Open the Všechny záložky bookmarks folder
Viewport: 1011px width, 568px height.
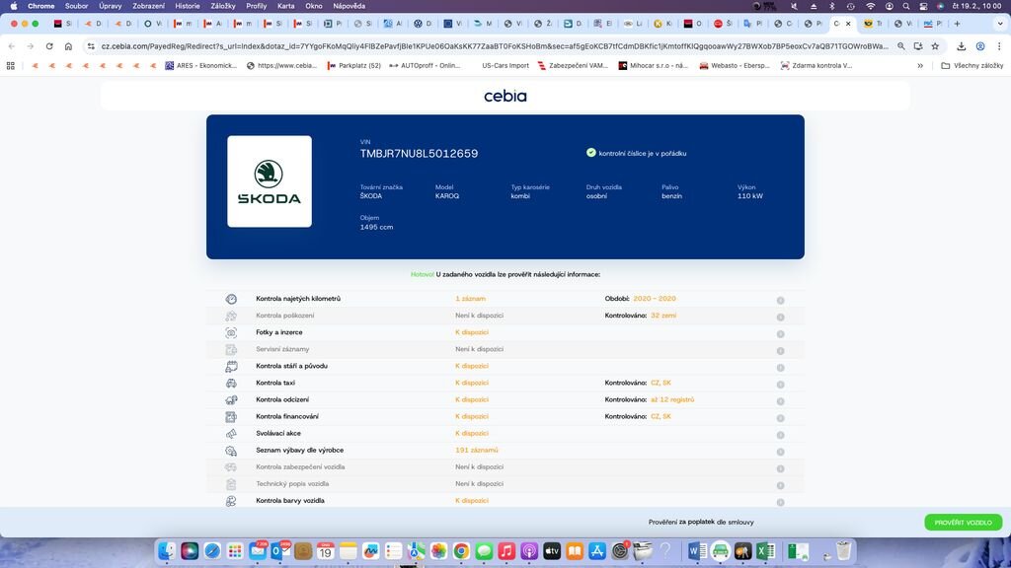972,66
